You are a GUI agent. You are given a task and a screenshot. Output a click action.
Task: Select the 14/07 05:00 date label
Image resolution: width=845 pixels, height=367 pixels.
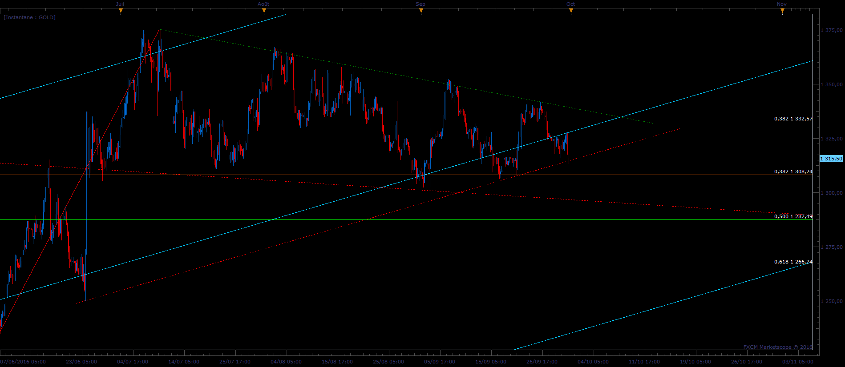[x=184, y=362]
